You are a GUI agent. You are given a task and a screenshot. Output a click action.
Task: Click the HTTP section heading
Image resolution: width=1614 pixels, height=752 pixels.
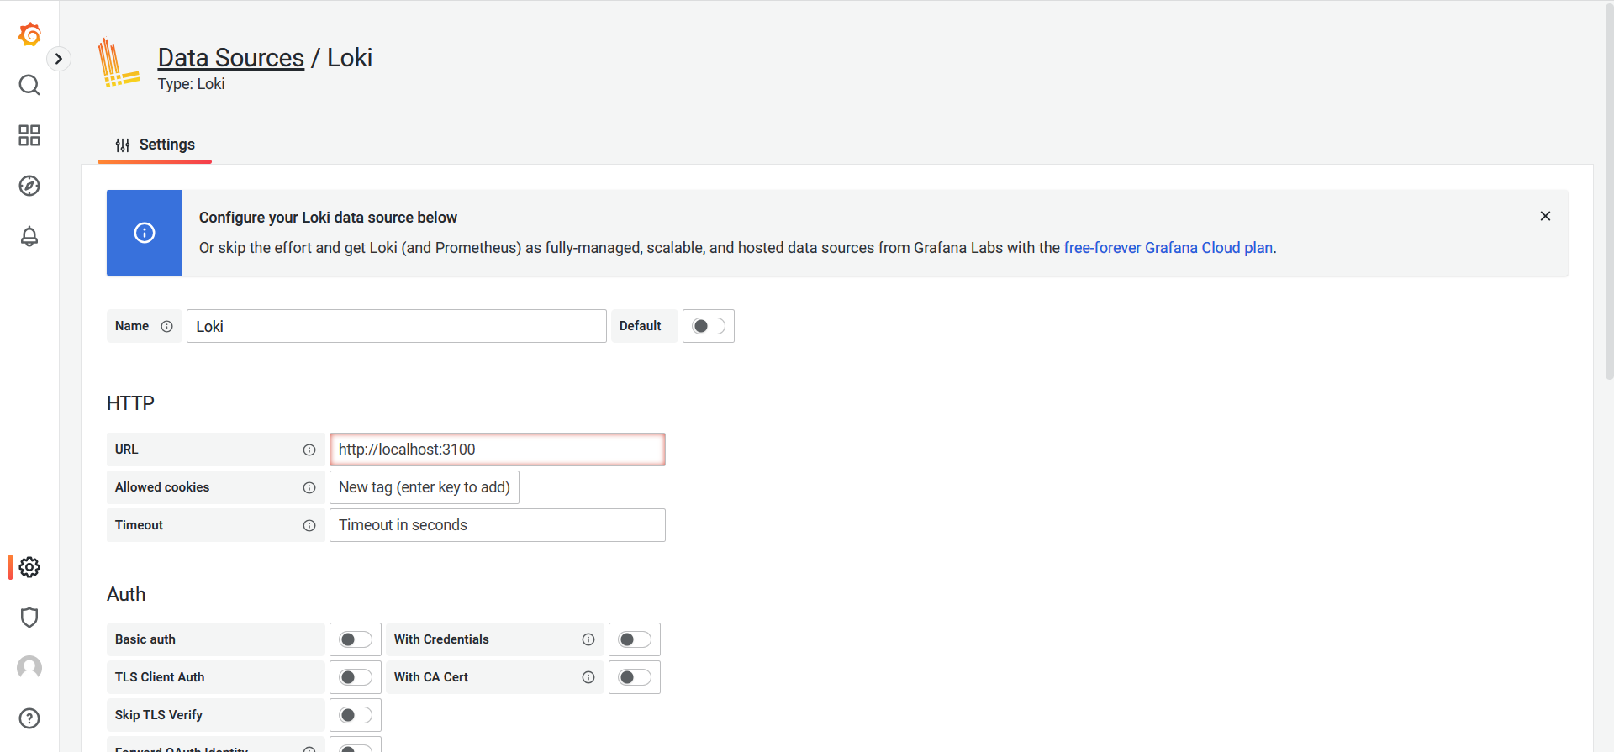tap(130, 403)
